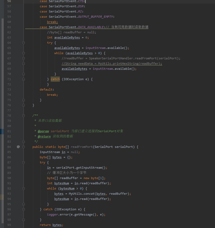Collapse the Javadoc comment at line 78
215x228 pixels.
pyautogui.click(x=24, y=116)
